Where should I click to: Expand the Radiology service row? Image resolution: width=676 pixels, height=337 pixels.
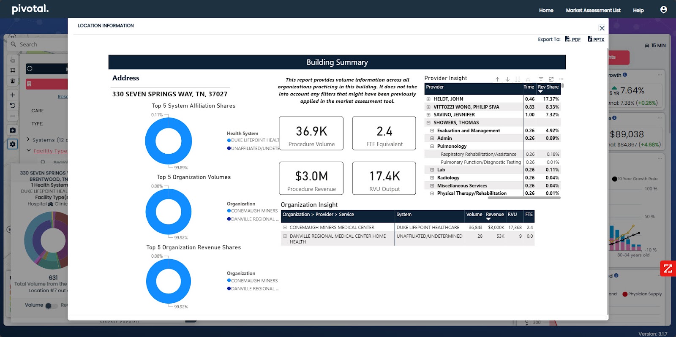pos(432,178)
